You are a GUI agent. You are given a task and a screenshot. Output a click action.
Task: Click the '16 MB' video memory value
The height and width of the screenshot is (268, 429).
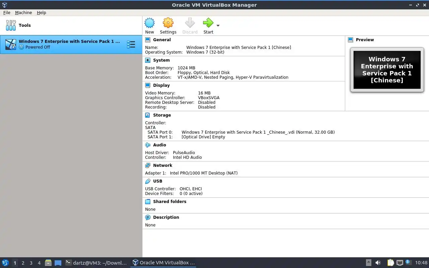tap(204, 93)
